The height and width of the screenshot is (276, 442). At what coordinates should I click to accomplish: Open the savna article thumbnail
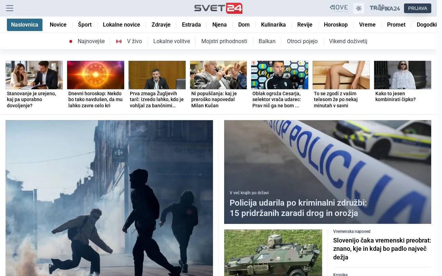coord(341,75)
